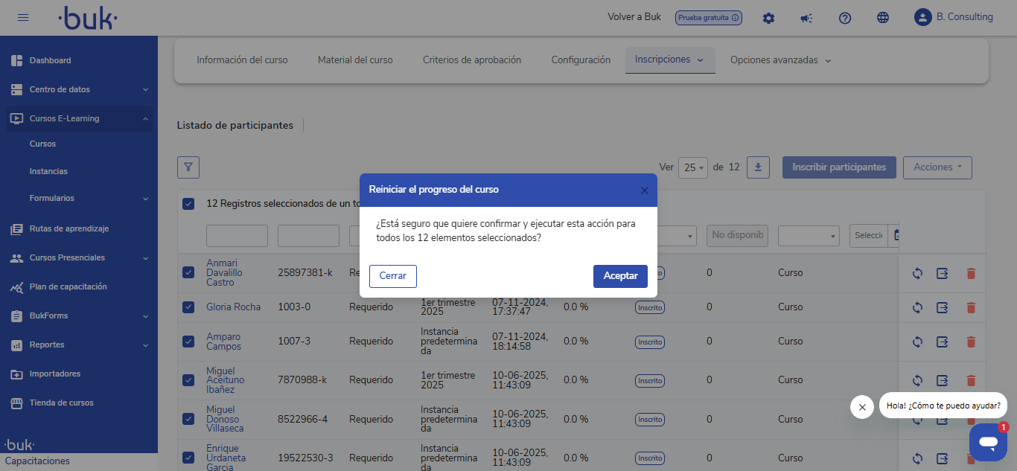Open the chat support bubble
The height and width of the screenshot is (471, 1017).
[988, 442]
